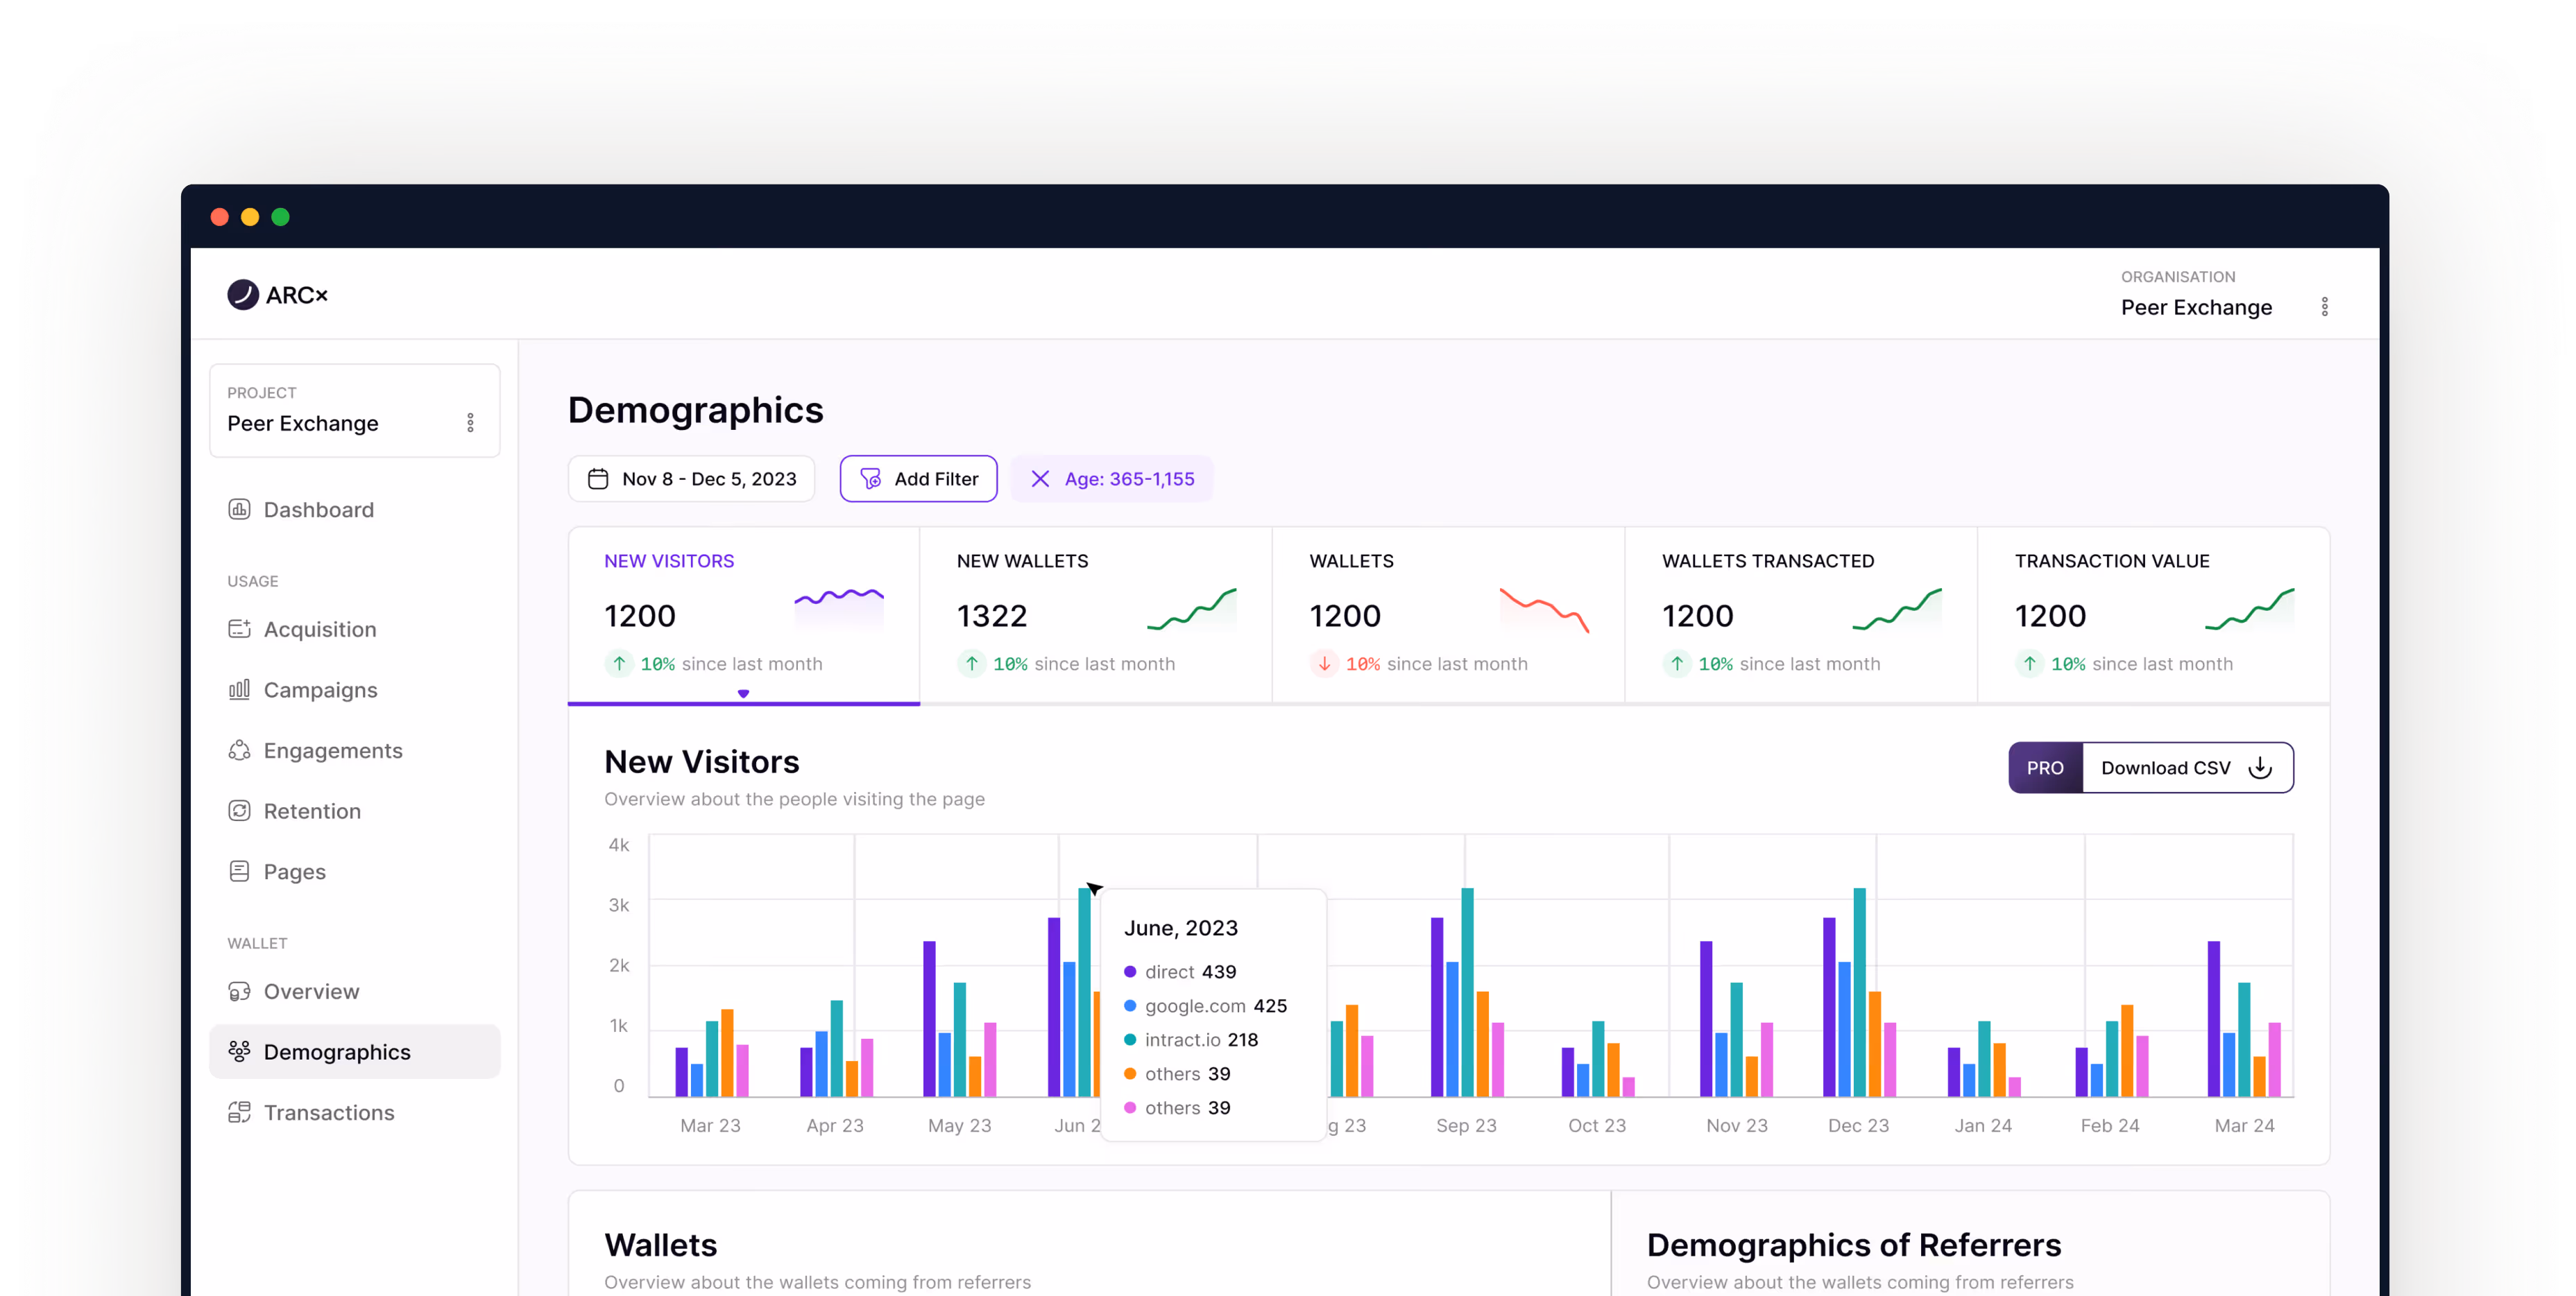Click the Engagements sidebar icon
Screen dimensions: 2576x1296
pyautogui.click(x=239, y=750)
